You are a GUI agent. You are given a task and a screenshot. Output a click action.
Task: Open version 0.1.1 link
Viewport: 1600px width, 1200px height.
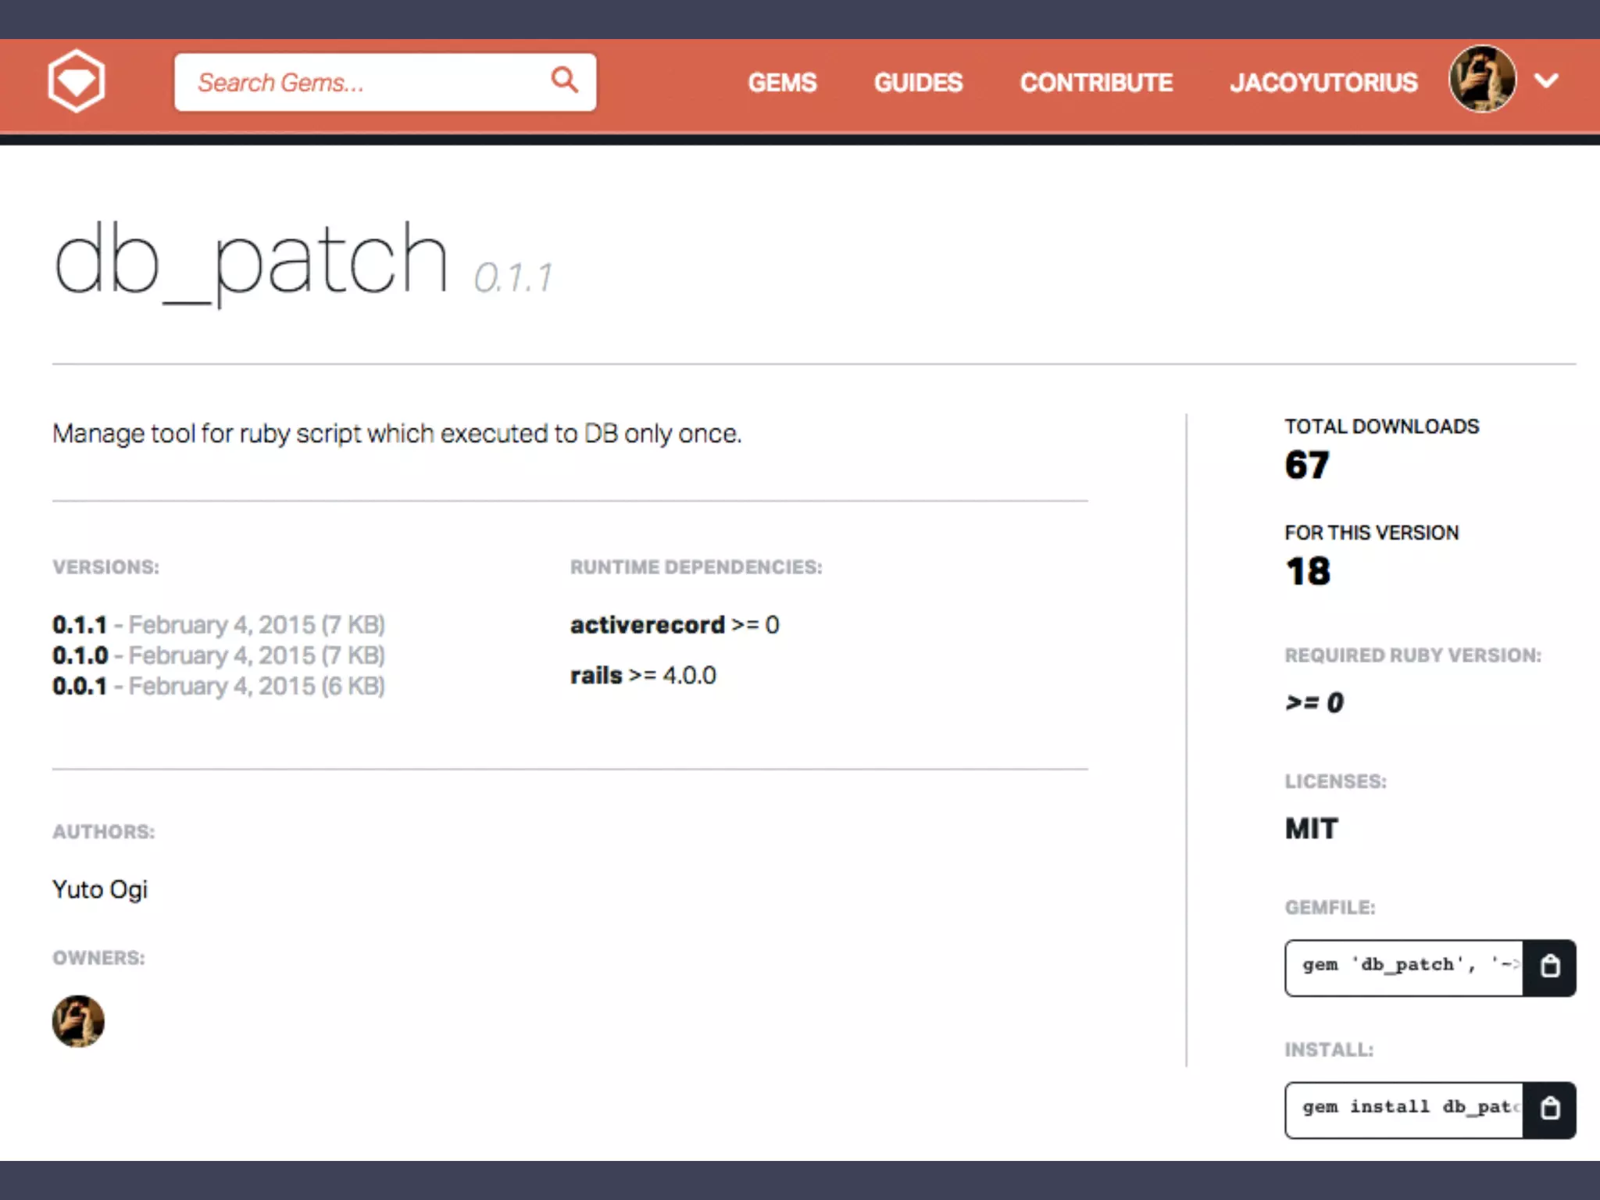80,625
